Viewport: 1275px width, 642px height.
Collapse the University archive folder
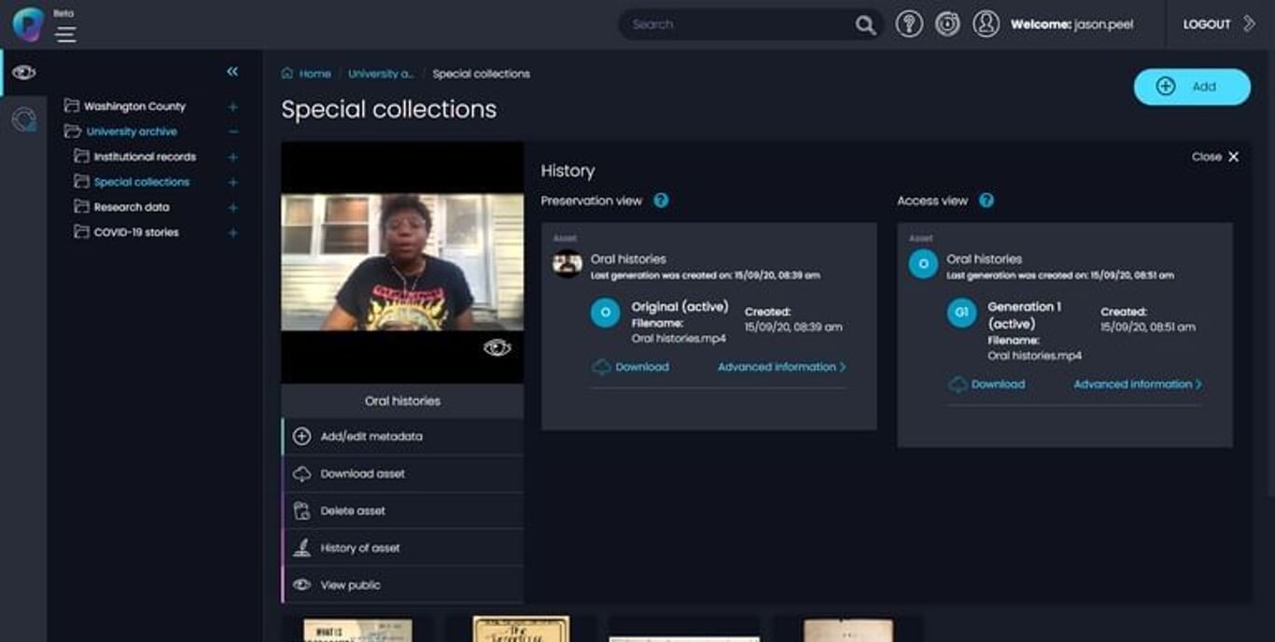[x=233, y=133]
